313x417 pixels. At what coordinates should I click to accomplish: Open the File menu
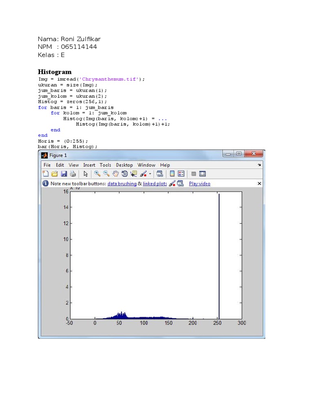pos(47,165)
